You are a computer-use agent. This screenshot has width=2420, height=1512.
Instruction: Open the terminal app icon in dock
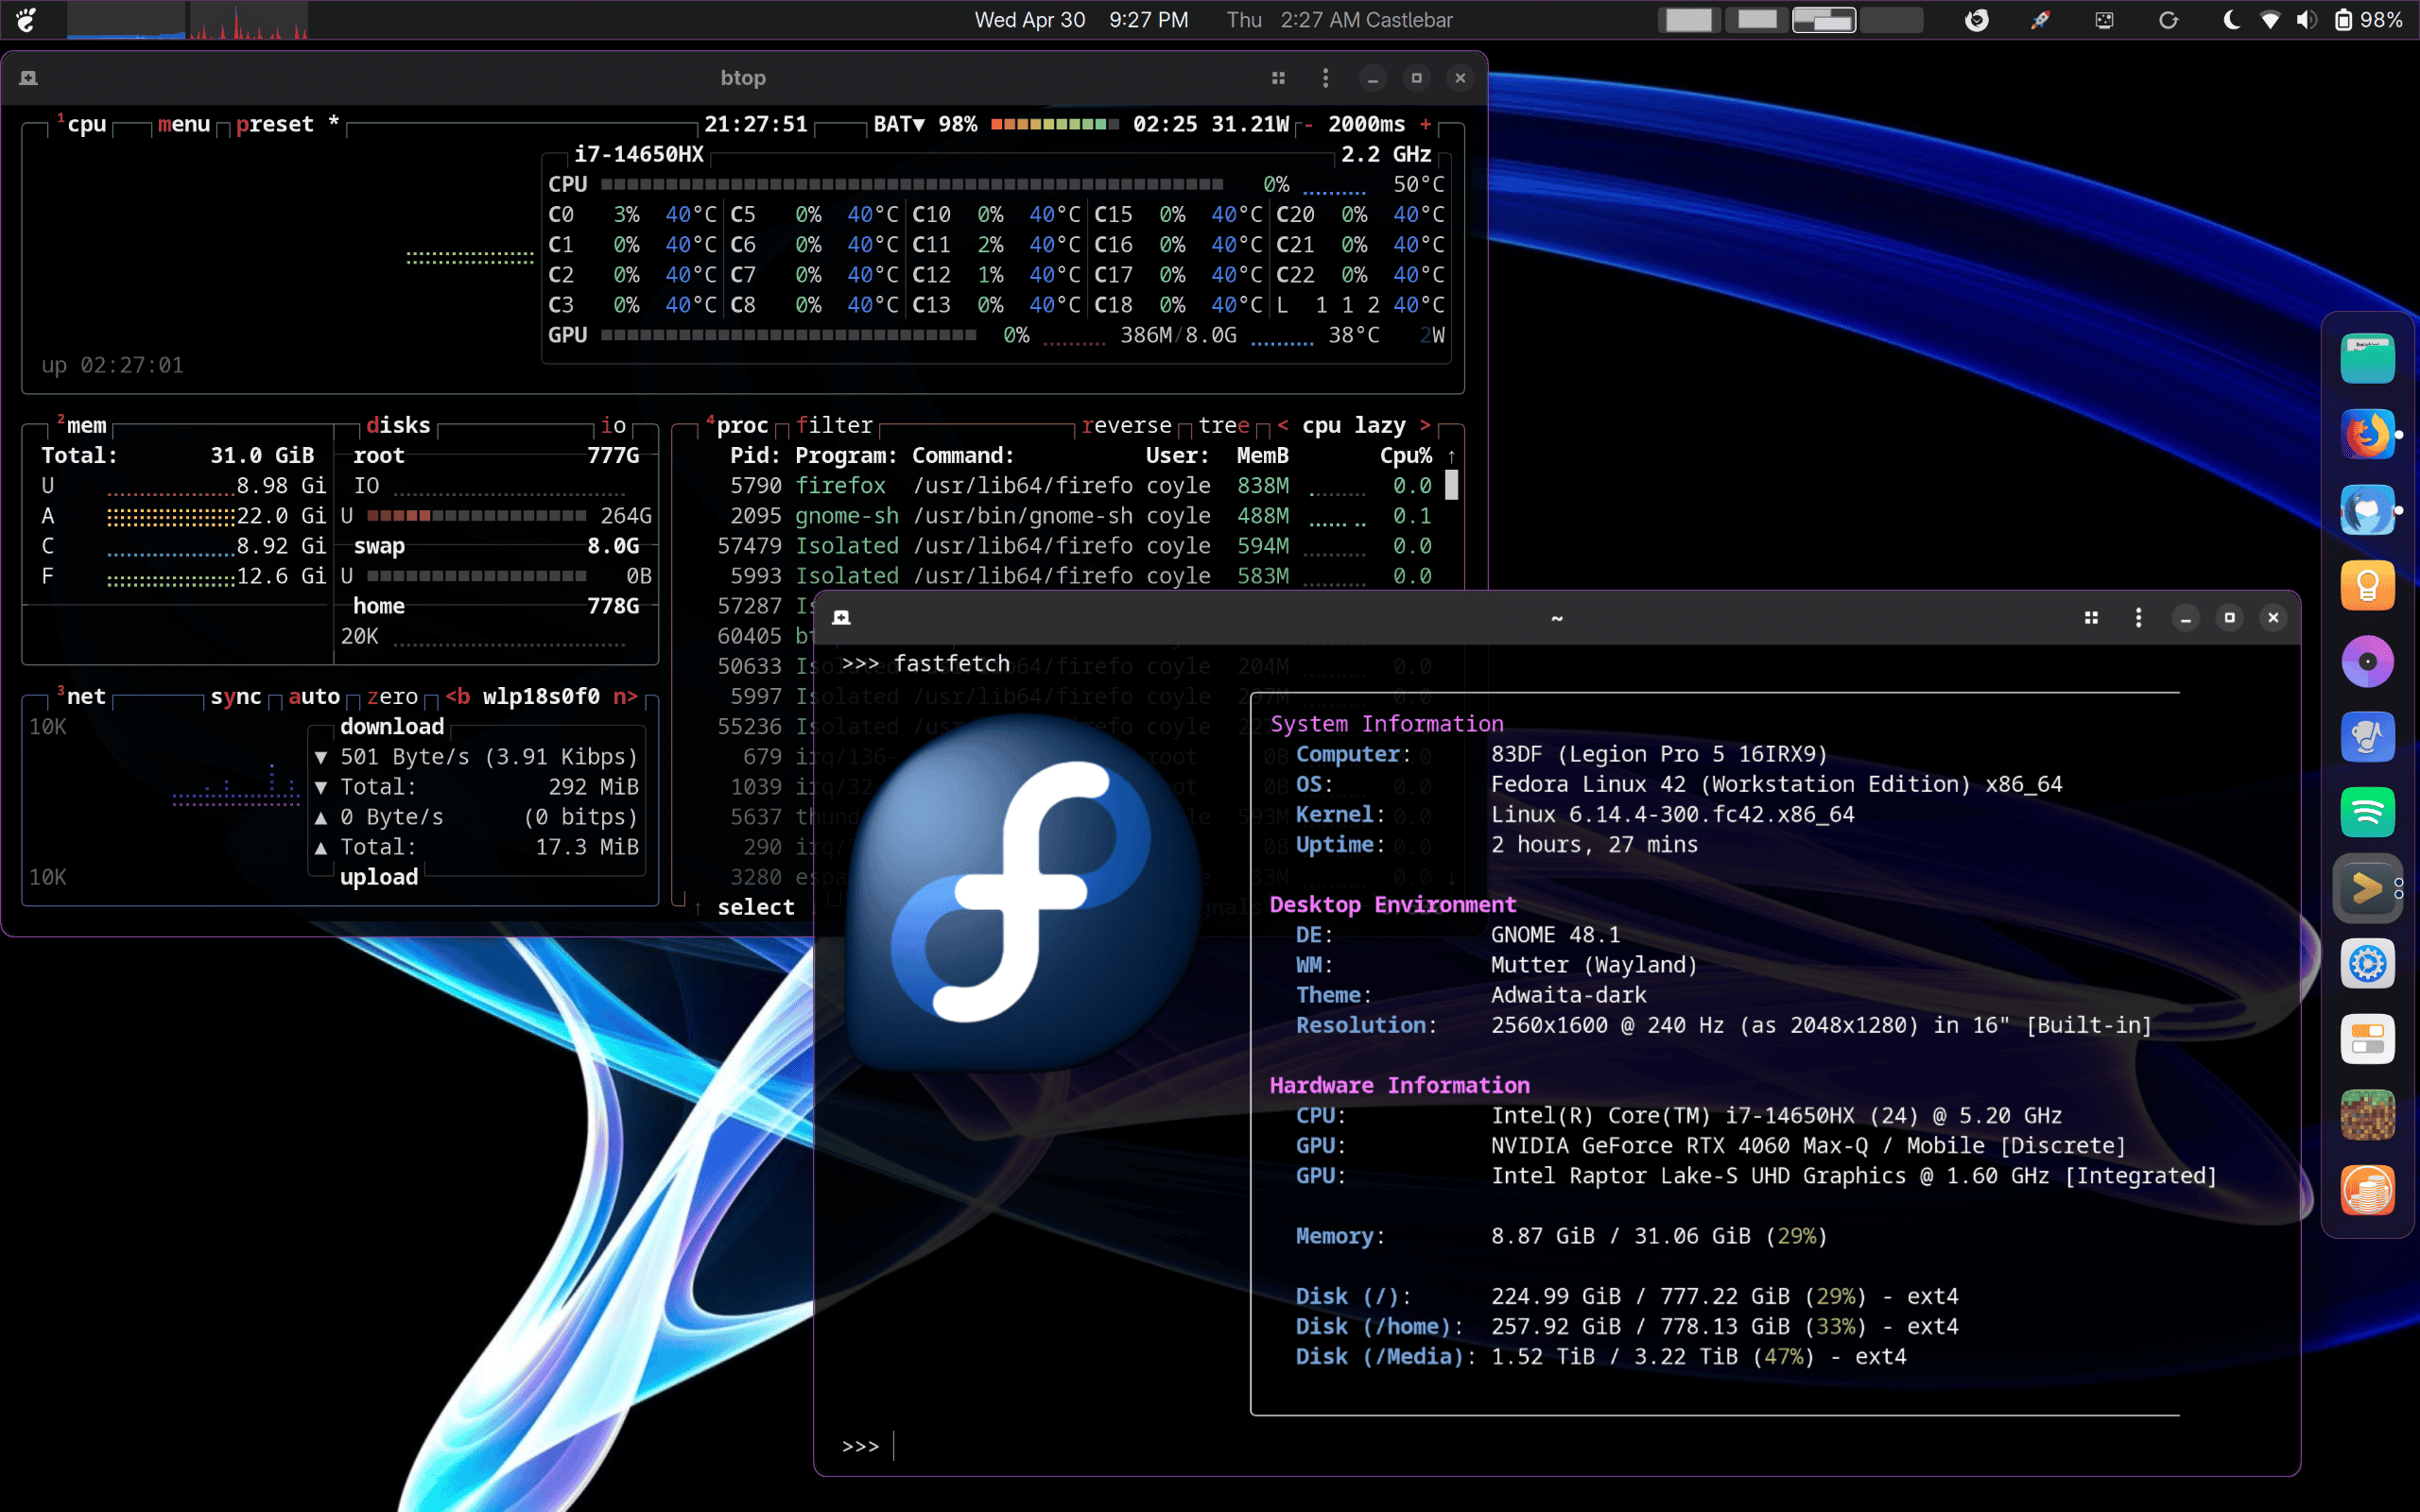(2367, 888)
